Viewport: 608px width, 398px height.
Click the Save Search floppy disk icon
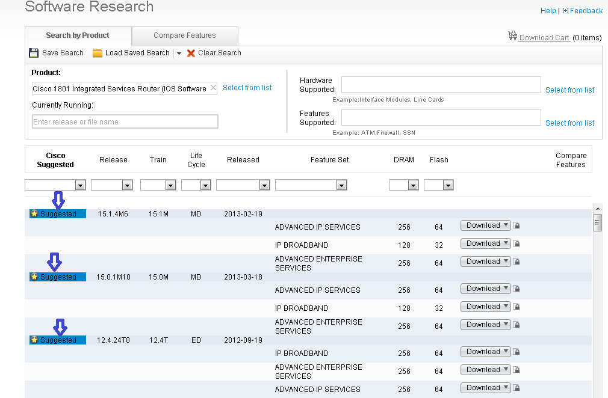click(x=34, y=53)
